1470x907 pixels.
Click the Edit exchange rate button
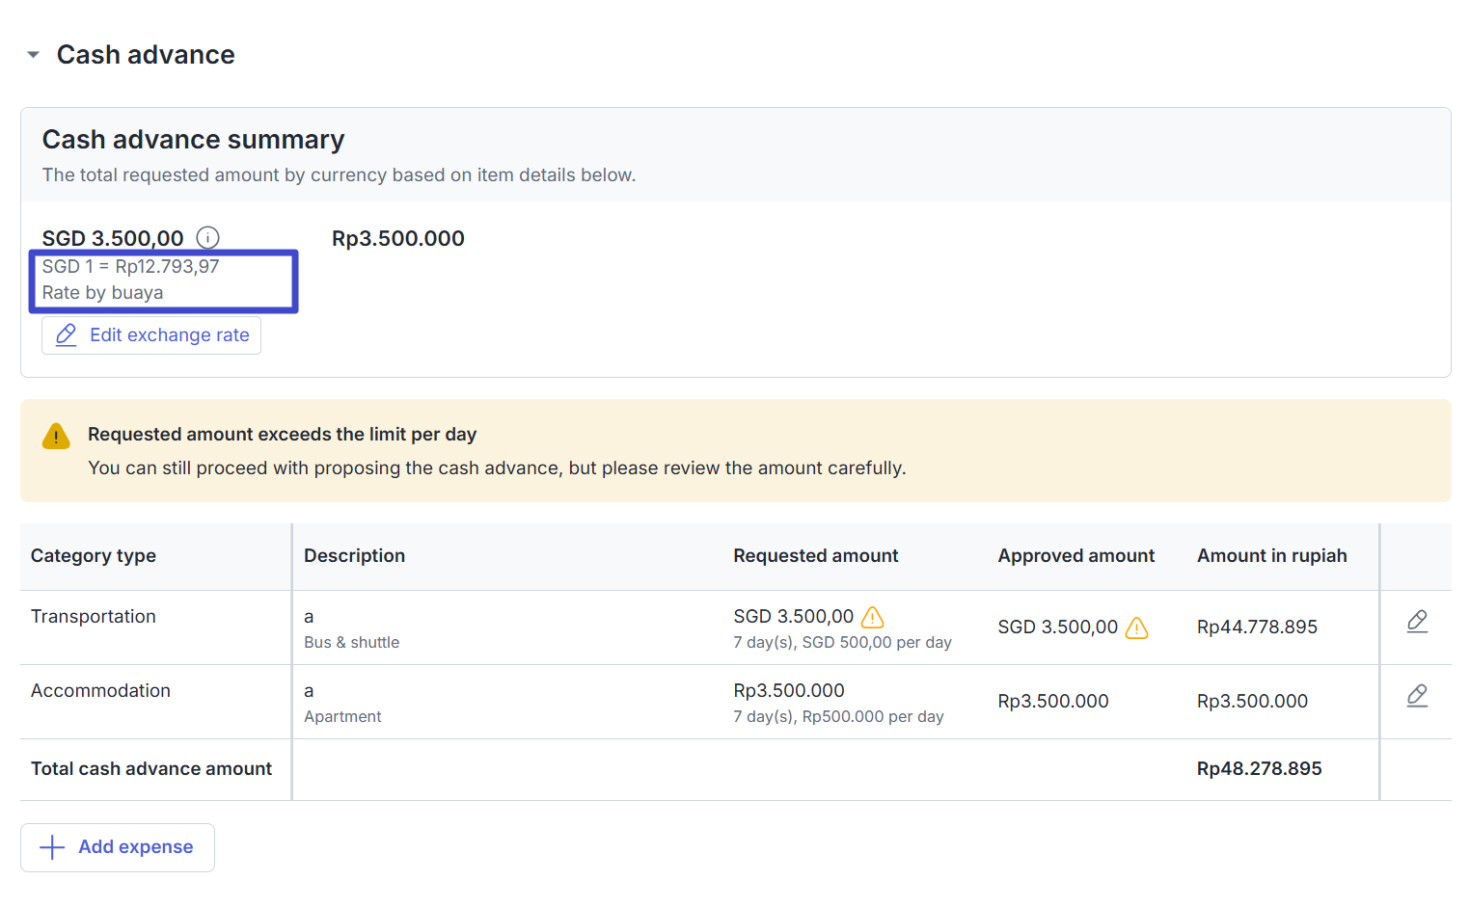[151, 335]
